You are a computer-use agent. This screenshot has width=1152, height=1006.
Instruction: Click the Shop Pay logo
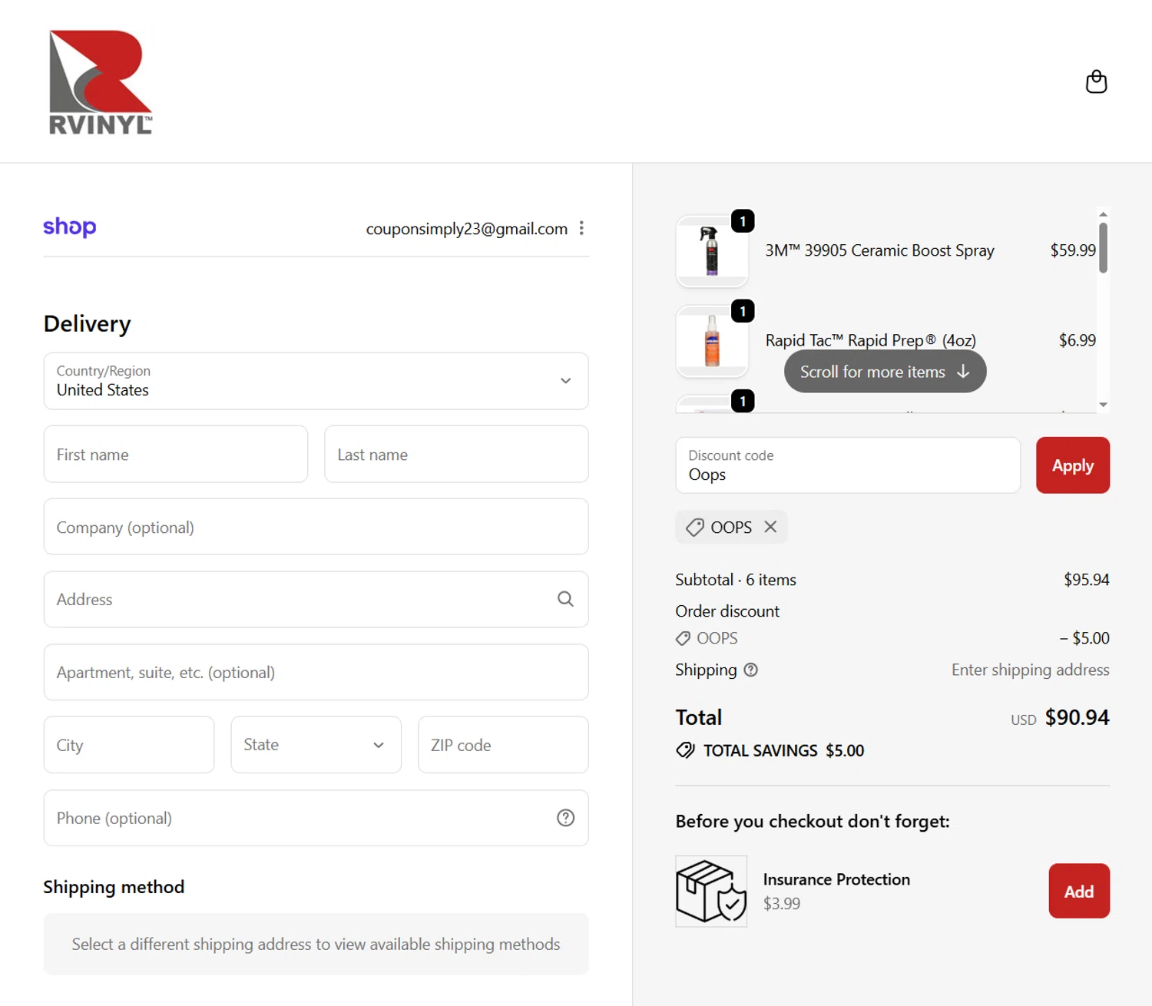(70, 227)
